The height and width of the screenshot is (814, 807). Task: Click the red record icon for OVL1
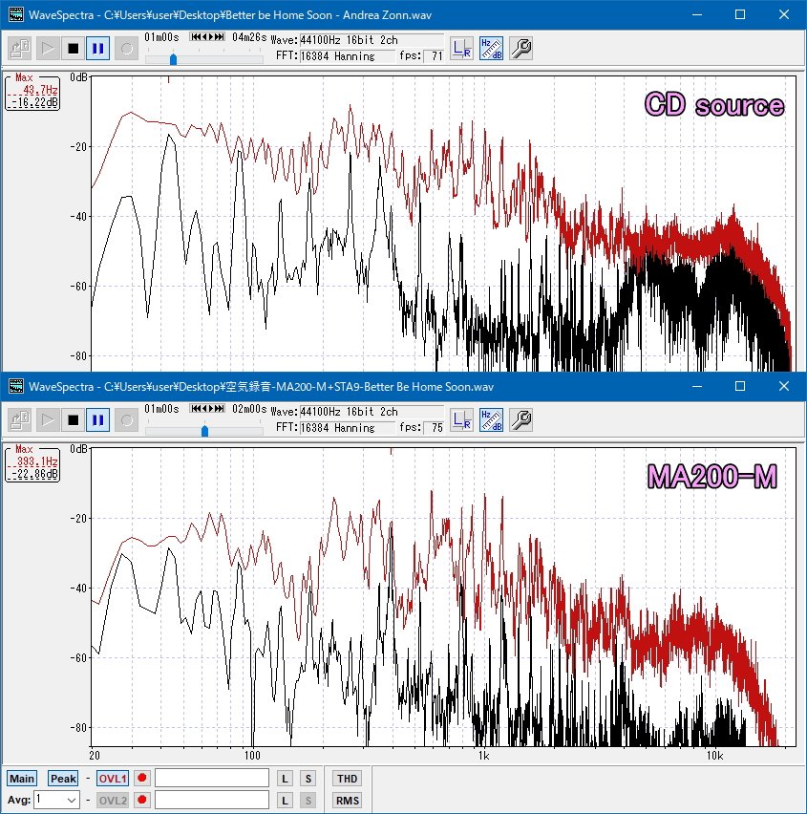point(141,779)
